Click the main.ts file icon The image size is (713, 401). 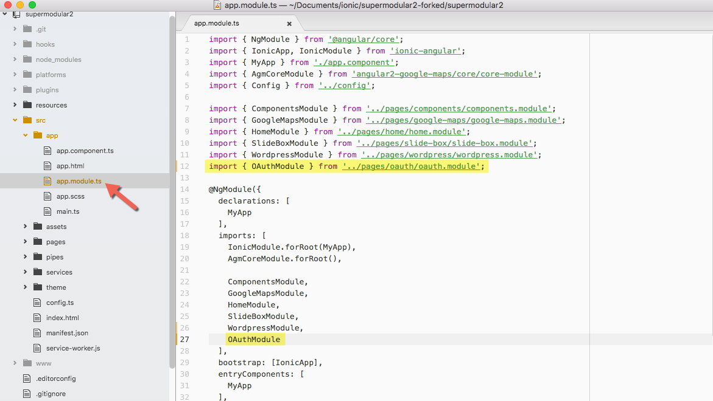[47, 211]
